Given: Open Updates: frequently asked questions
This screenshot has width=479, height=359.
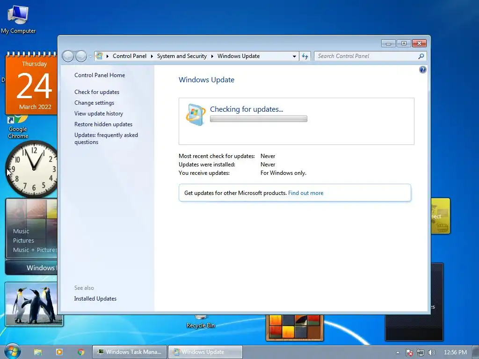Looking at the screenshot, I should [106, 138].
